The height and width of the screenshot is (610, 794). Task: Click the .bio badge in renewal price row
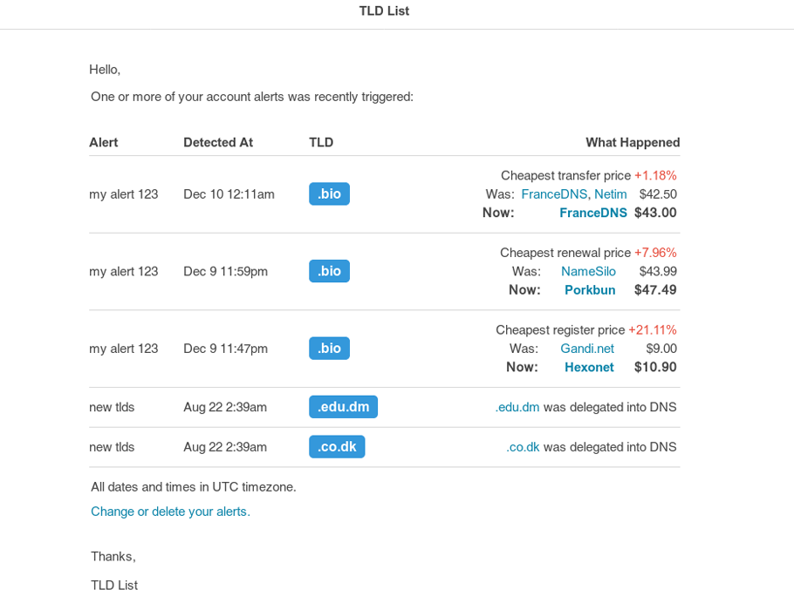[x=329, y=271]
